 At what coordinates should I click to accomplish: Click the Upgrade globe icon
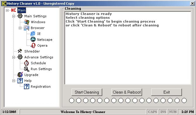click(x=20, y=75)
